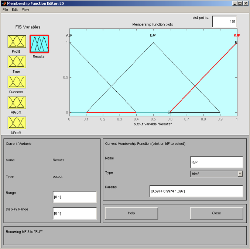This screenshot has width=250, height=249.
Task: Maximize the Membership Function Editor window
Action: click(240, 3)
